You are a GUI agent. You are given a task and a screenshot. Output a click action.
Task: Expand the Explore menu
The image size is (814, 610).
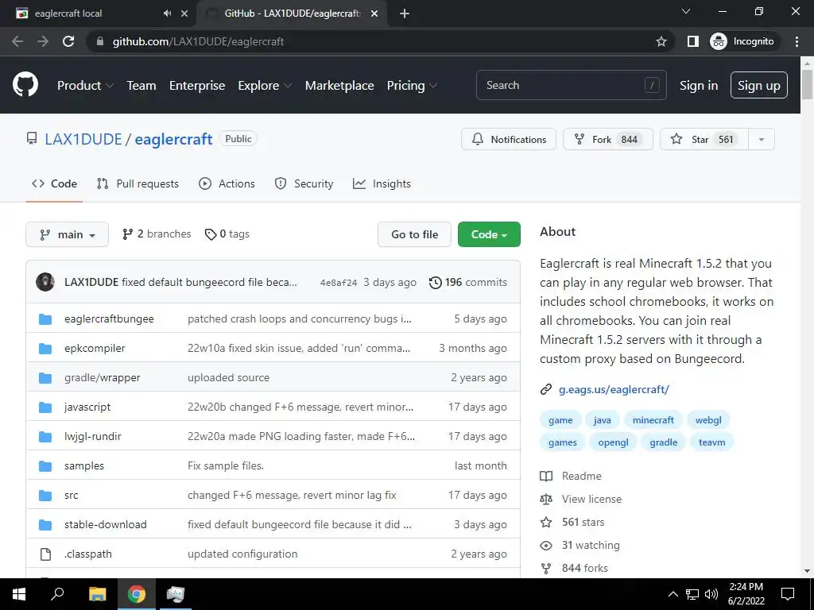(265, 86)
